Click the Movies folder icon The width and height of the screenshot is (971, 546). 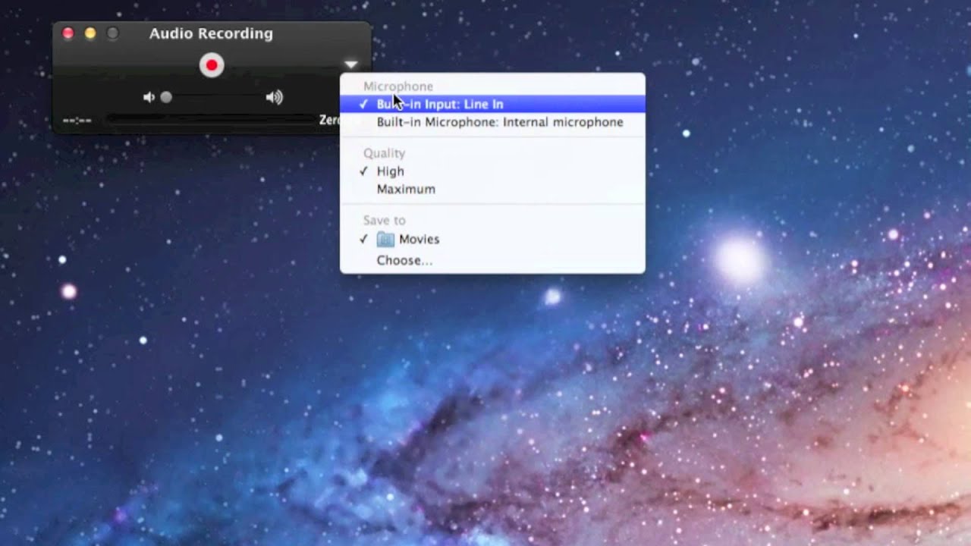coord(385,239)
